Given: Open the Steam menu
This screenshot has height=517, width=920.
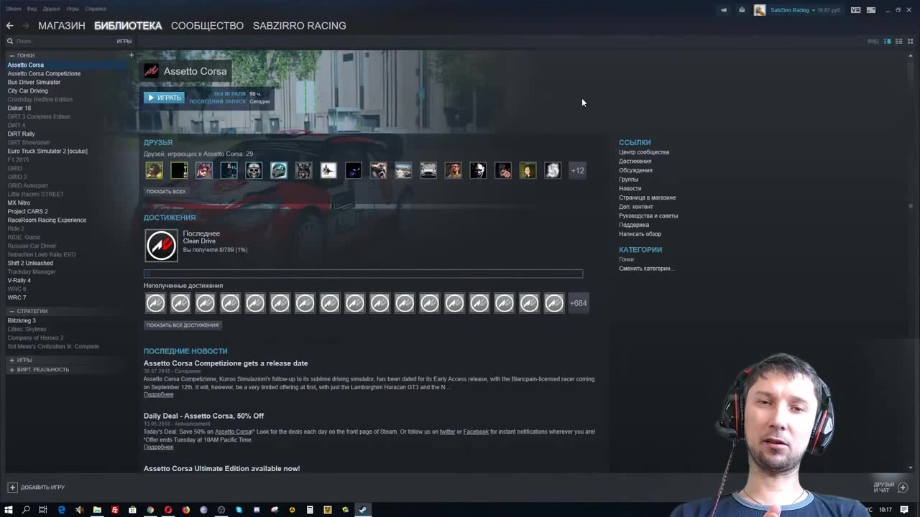Looking at the screenshot, I should 13,9.
